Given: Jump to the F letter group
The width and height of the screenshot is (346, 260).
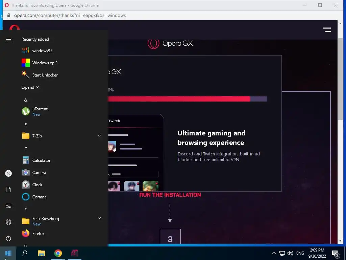Looking at the screenshot, I should coord(26,210).
